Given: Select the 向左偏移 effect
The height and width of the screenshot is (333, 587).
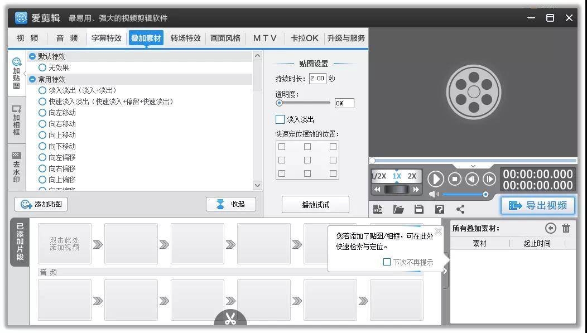Looking at the screenshot, I should point(42,157).
